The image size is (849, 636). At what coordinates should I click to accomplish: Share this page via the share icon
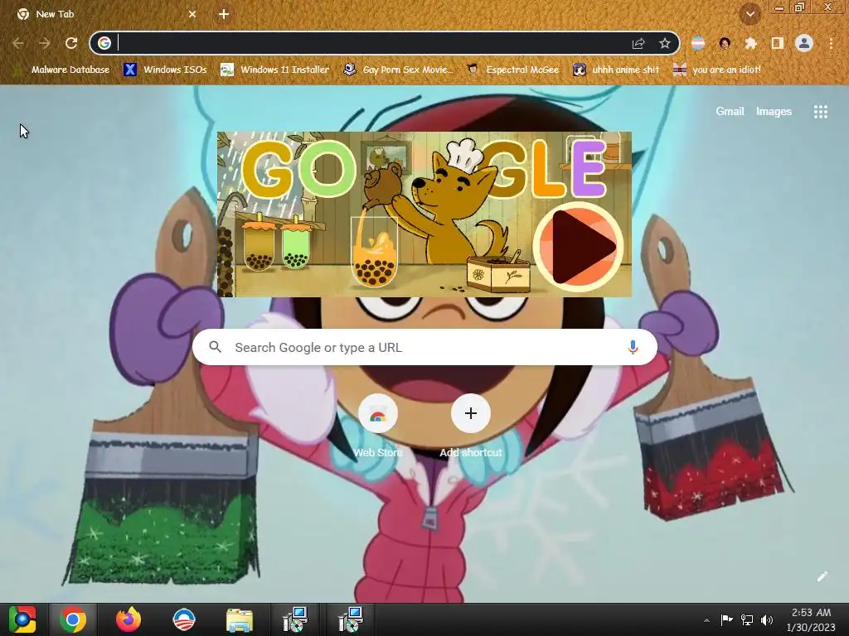click(x=638, y=43)
